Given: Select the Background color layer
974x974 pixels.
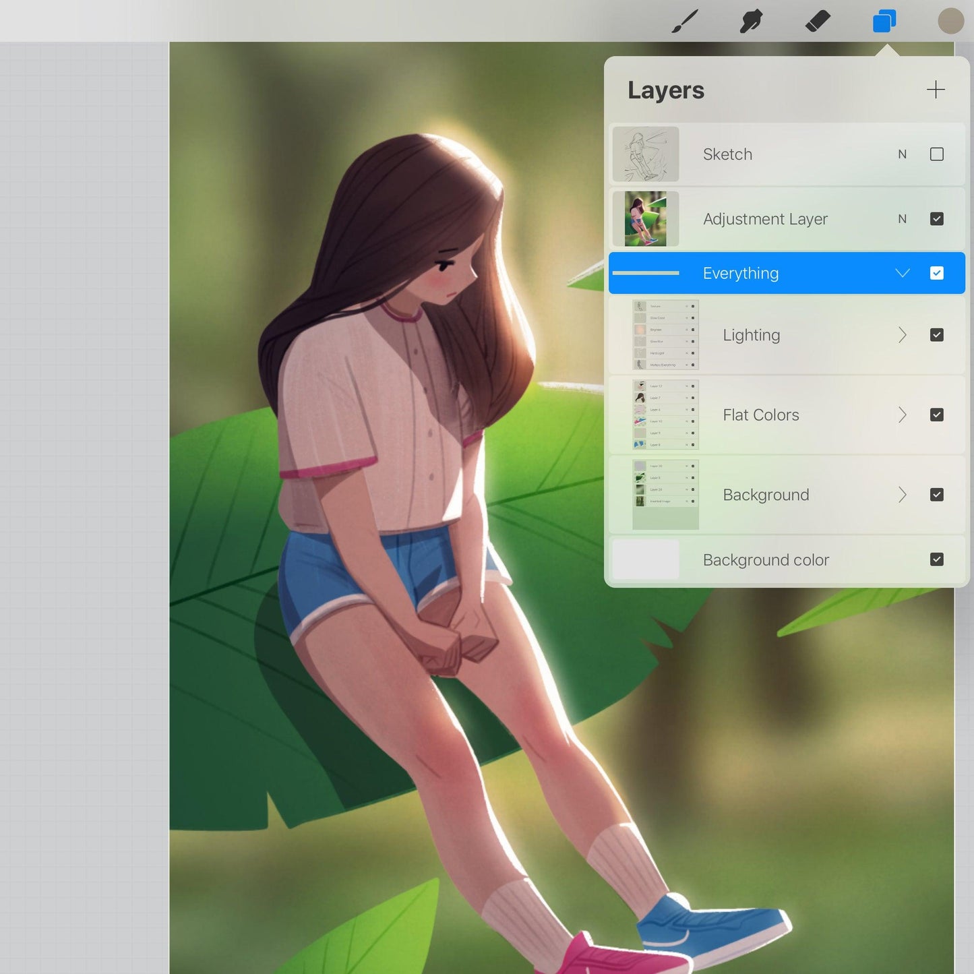Looking at the screenshot, I should 766,560.
